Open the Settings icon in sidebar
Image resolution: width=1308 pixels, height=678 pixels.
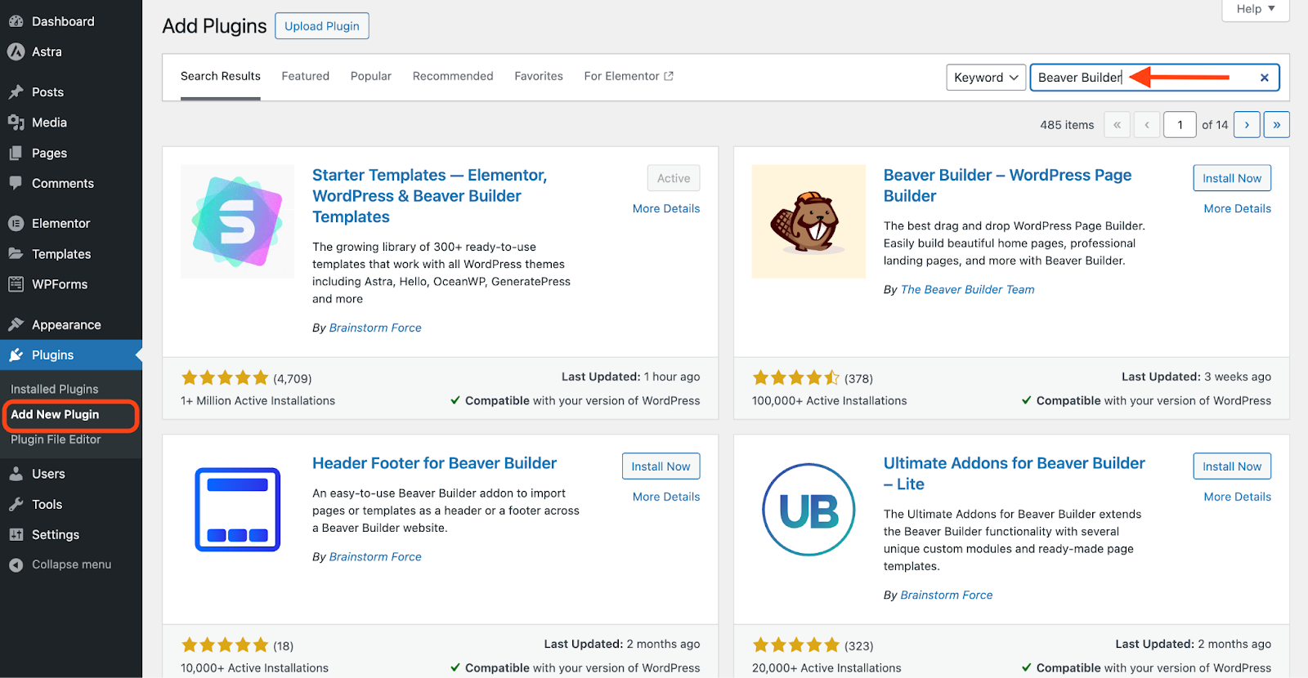[16, 534]
